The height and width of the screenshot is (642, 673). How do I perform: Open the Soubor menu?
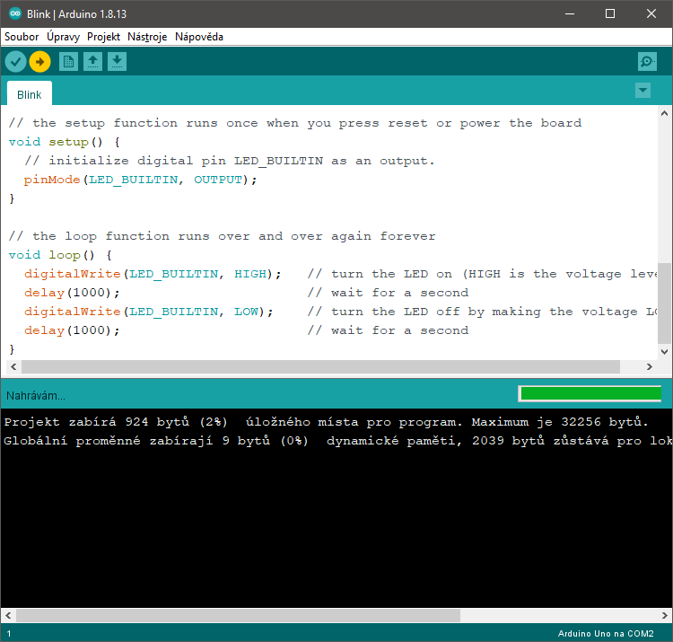[22, 37]
